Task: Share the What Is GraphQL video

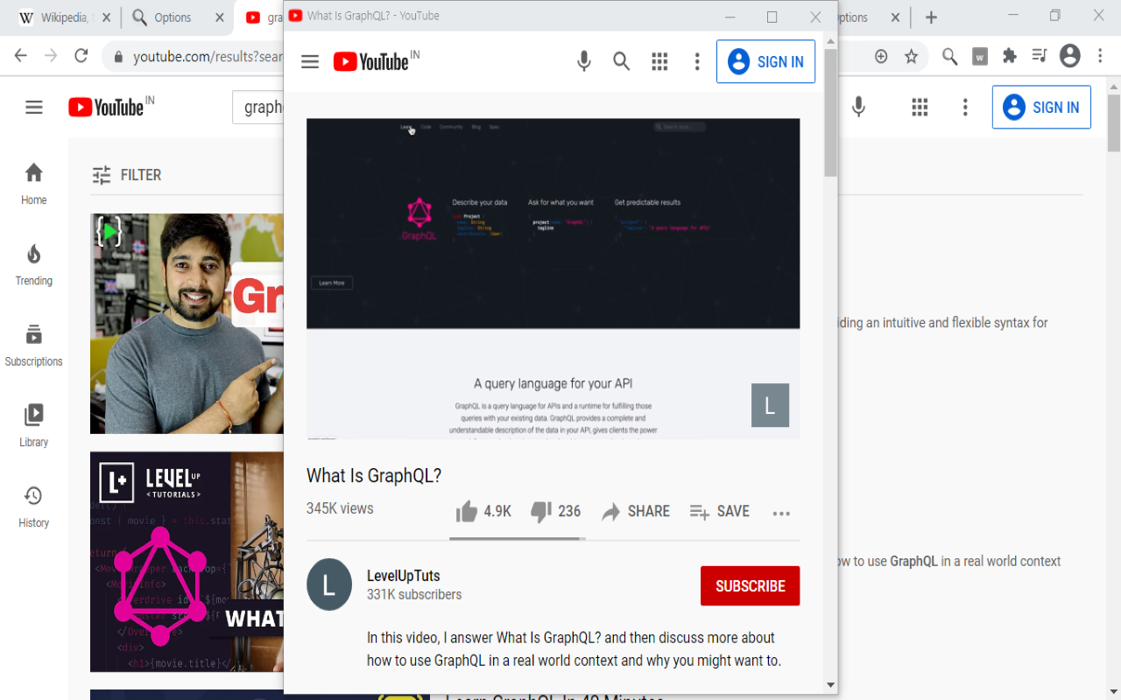Action: [636, 512]
